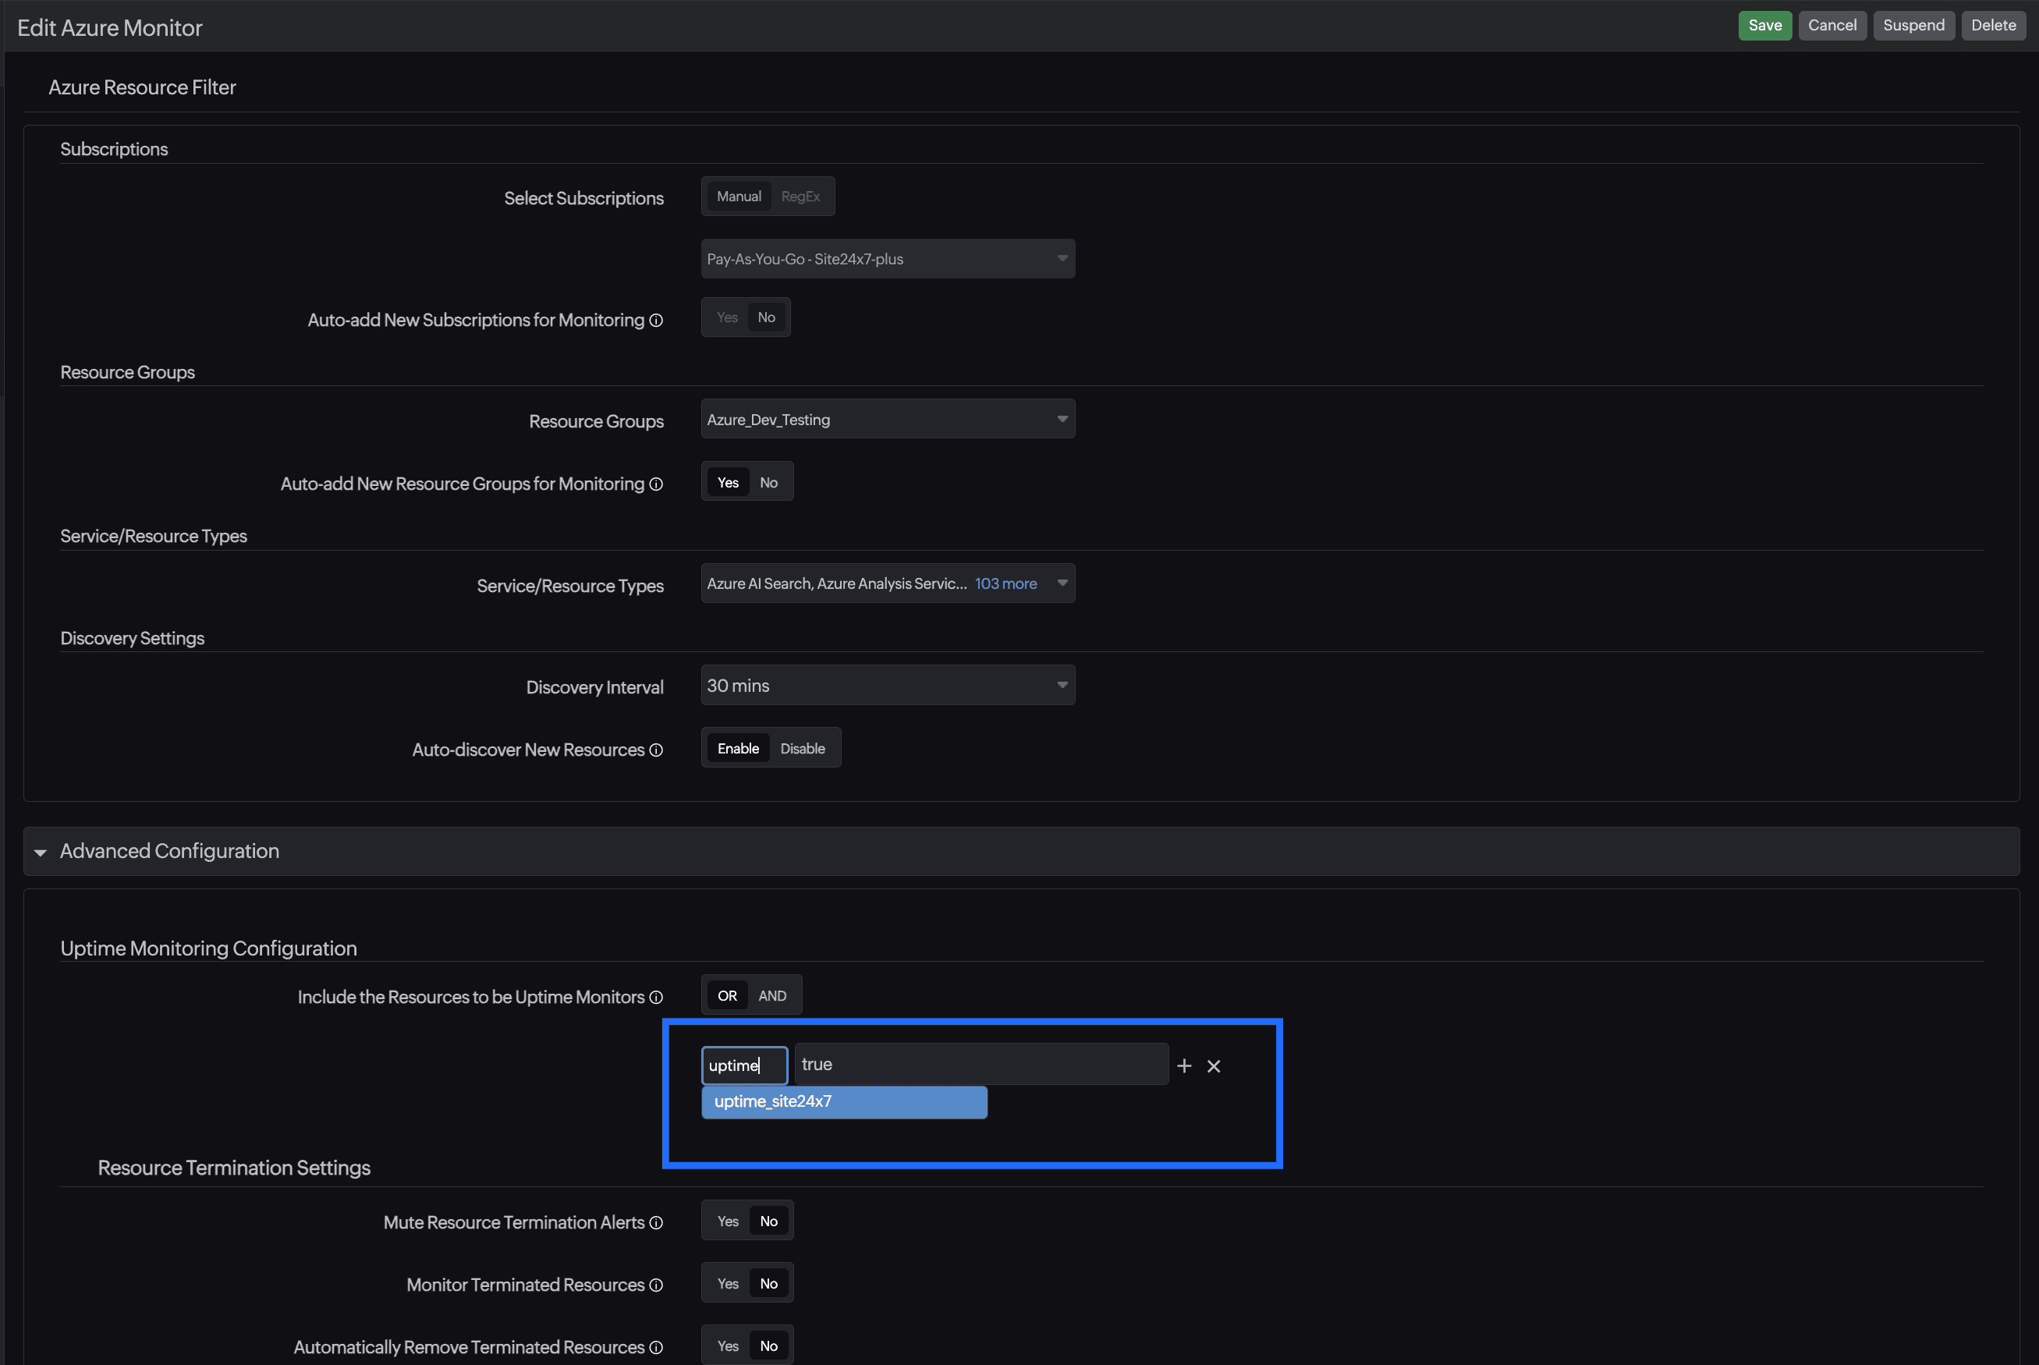This screenshot has height=1365, width=2039.
Task: Click info icon beside Auto-add New Subscriptions
Action: point(657,321)
